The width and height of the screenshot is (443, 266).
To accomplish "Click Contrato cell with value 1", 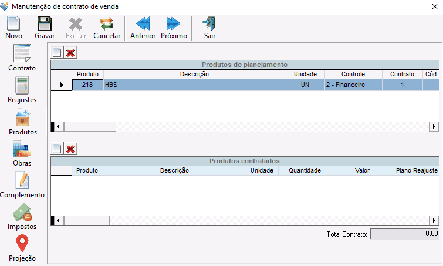I will [x=403, y=85].
